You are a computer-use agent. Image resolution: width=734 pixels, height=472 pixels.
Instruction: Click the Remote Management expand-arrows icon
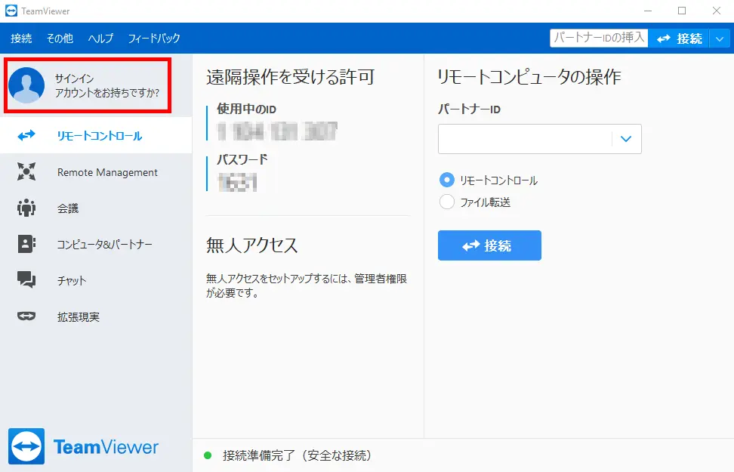[x=26, y=172]
